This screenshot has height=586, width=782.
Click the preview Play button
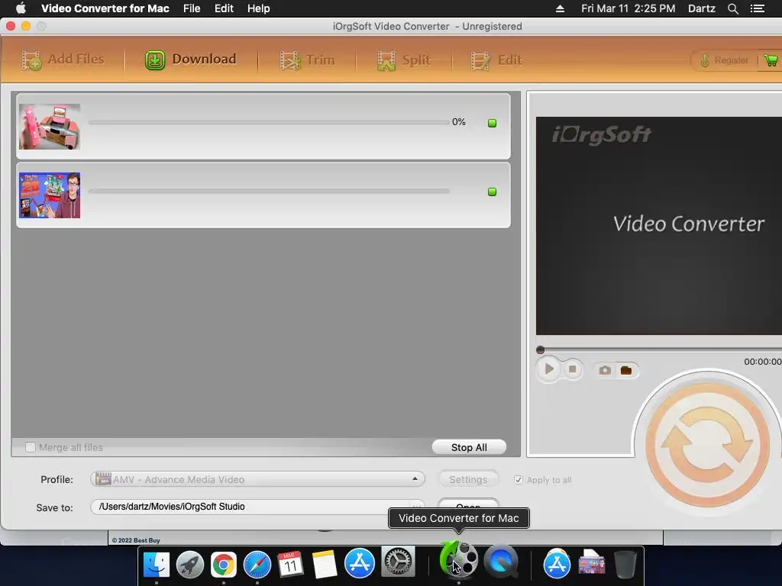[548, 369]
